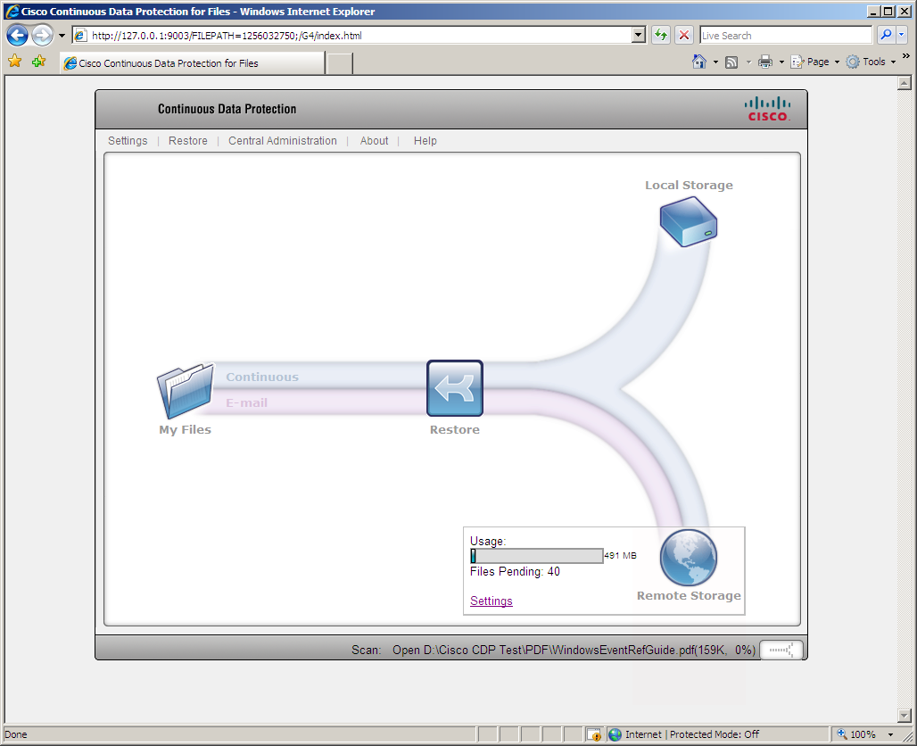Click the E-mail protection label
The image size is (917, 746).
247,402
